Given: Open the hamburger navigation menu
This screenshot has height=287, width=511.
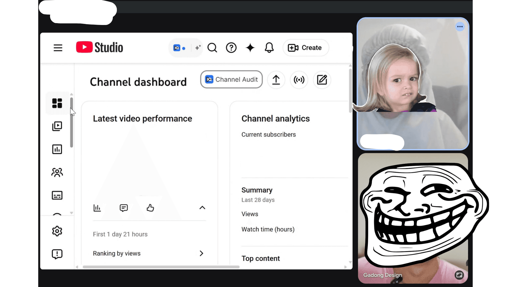Looking at the screenshot, I should pyautogui.click(x=58, y=48).
